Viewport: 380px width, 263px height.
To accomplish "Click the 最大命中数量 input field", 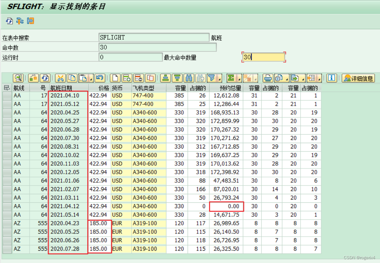I will (263, 57).
